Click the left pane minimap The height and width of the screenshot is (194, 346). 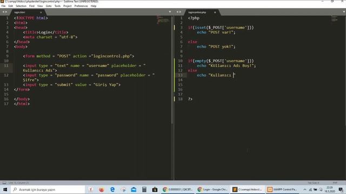(163, 20)
